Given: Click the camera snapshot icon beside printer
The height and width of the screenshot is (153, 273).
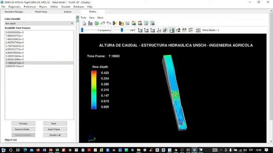Looking at the screenshot, I should click(x=90, y=23).
